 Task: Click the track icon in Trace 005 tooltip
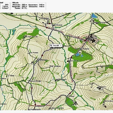[51, 45]
